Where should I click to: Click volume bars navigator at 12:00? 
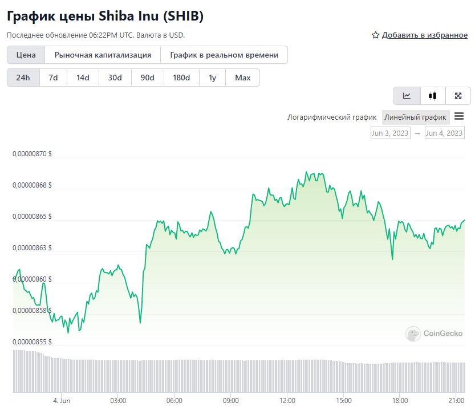(x=287, y=376)
